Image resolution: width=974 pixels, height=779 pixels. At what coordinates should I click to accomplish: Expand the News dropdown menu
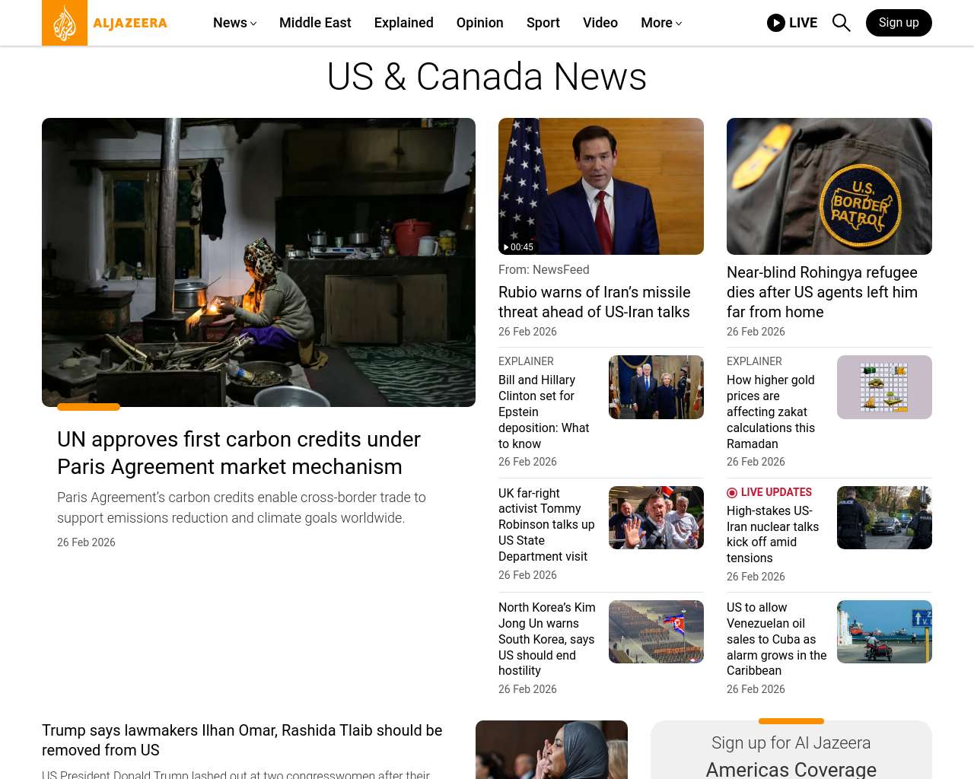(x=234, y=23)
